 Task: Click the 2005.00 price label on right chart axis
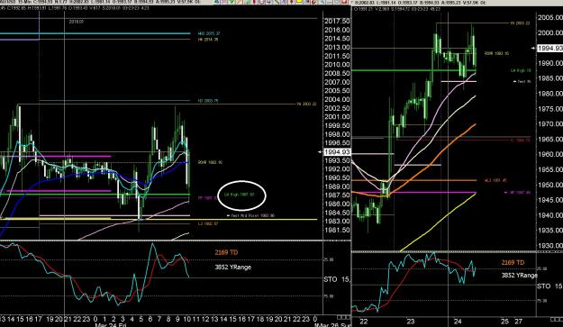coord(550,18)
